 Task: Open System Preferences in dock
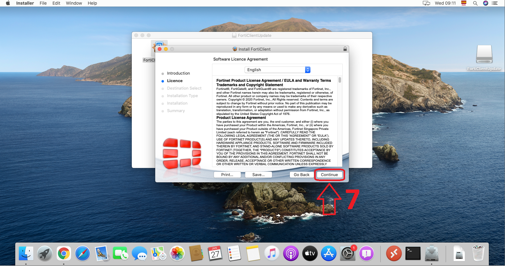click(x=347, y=254)
